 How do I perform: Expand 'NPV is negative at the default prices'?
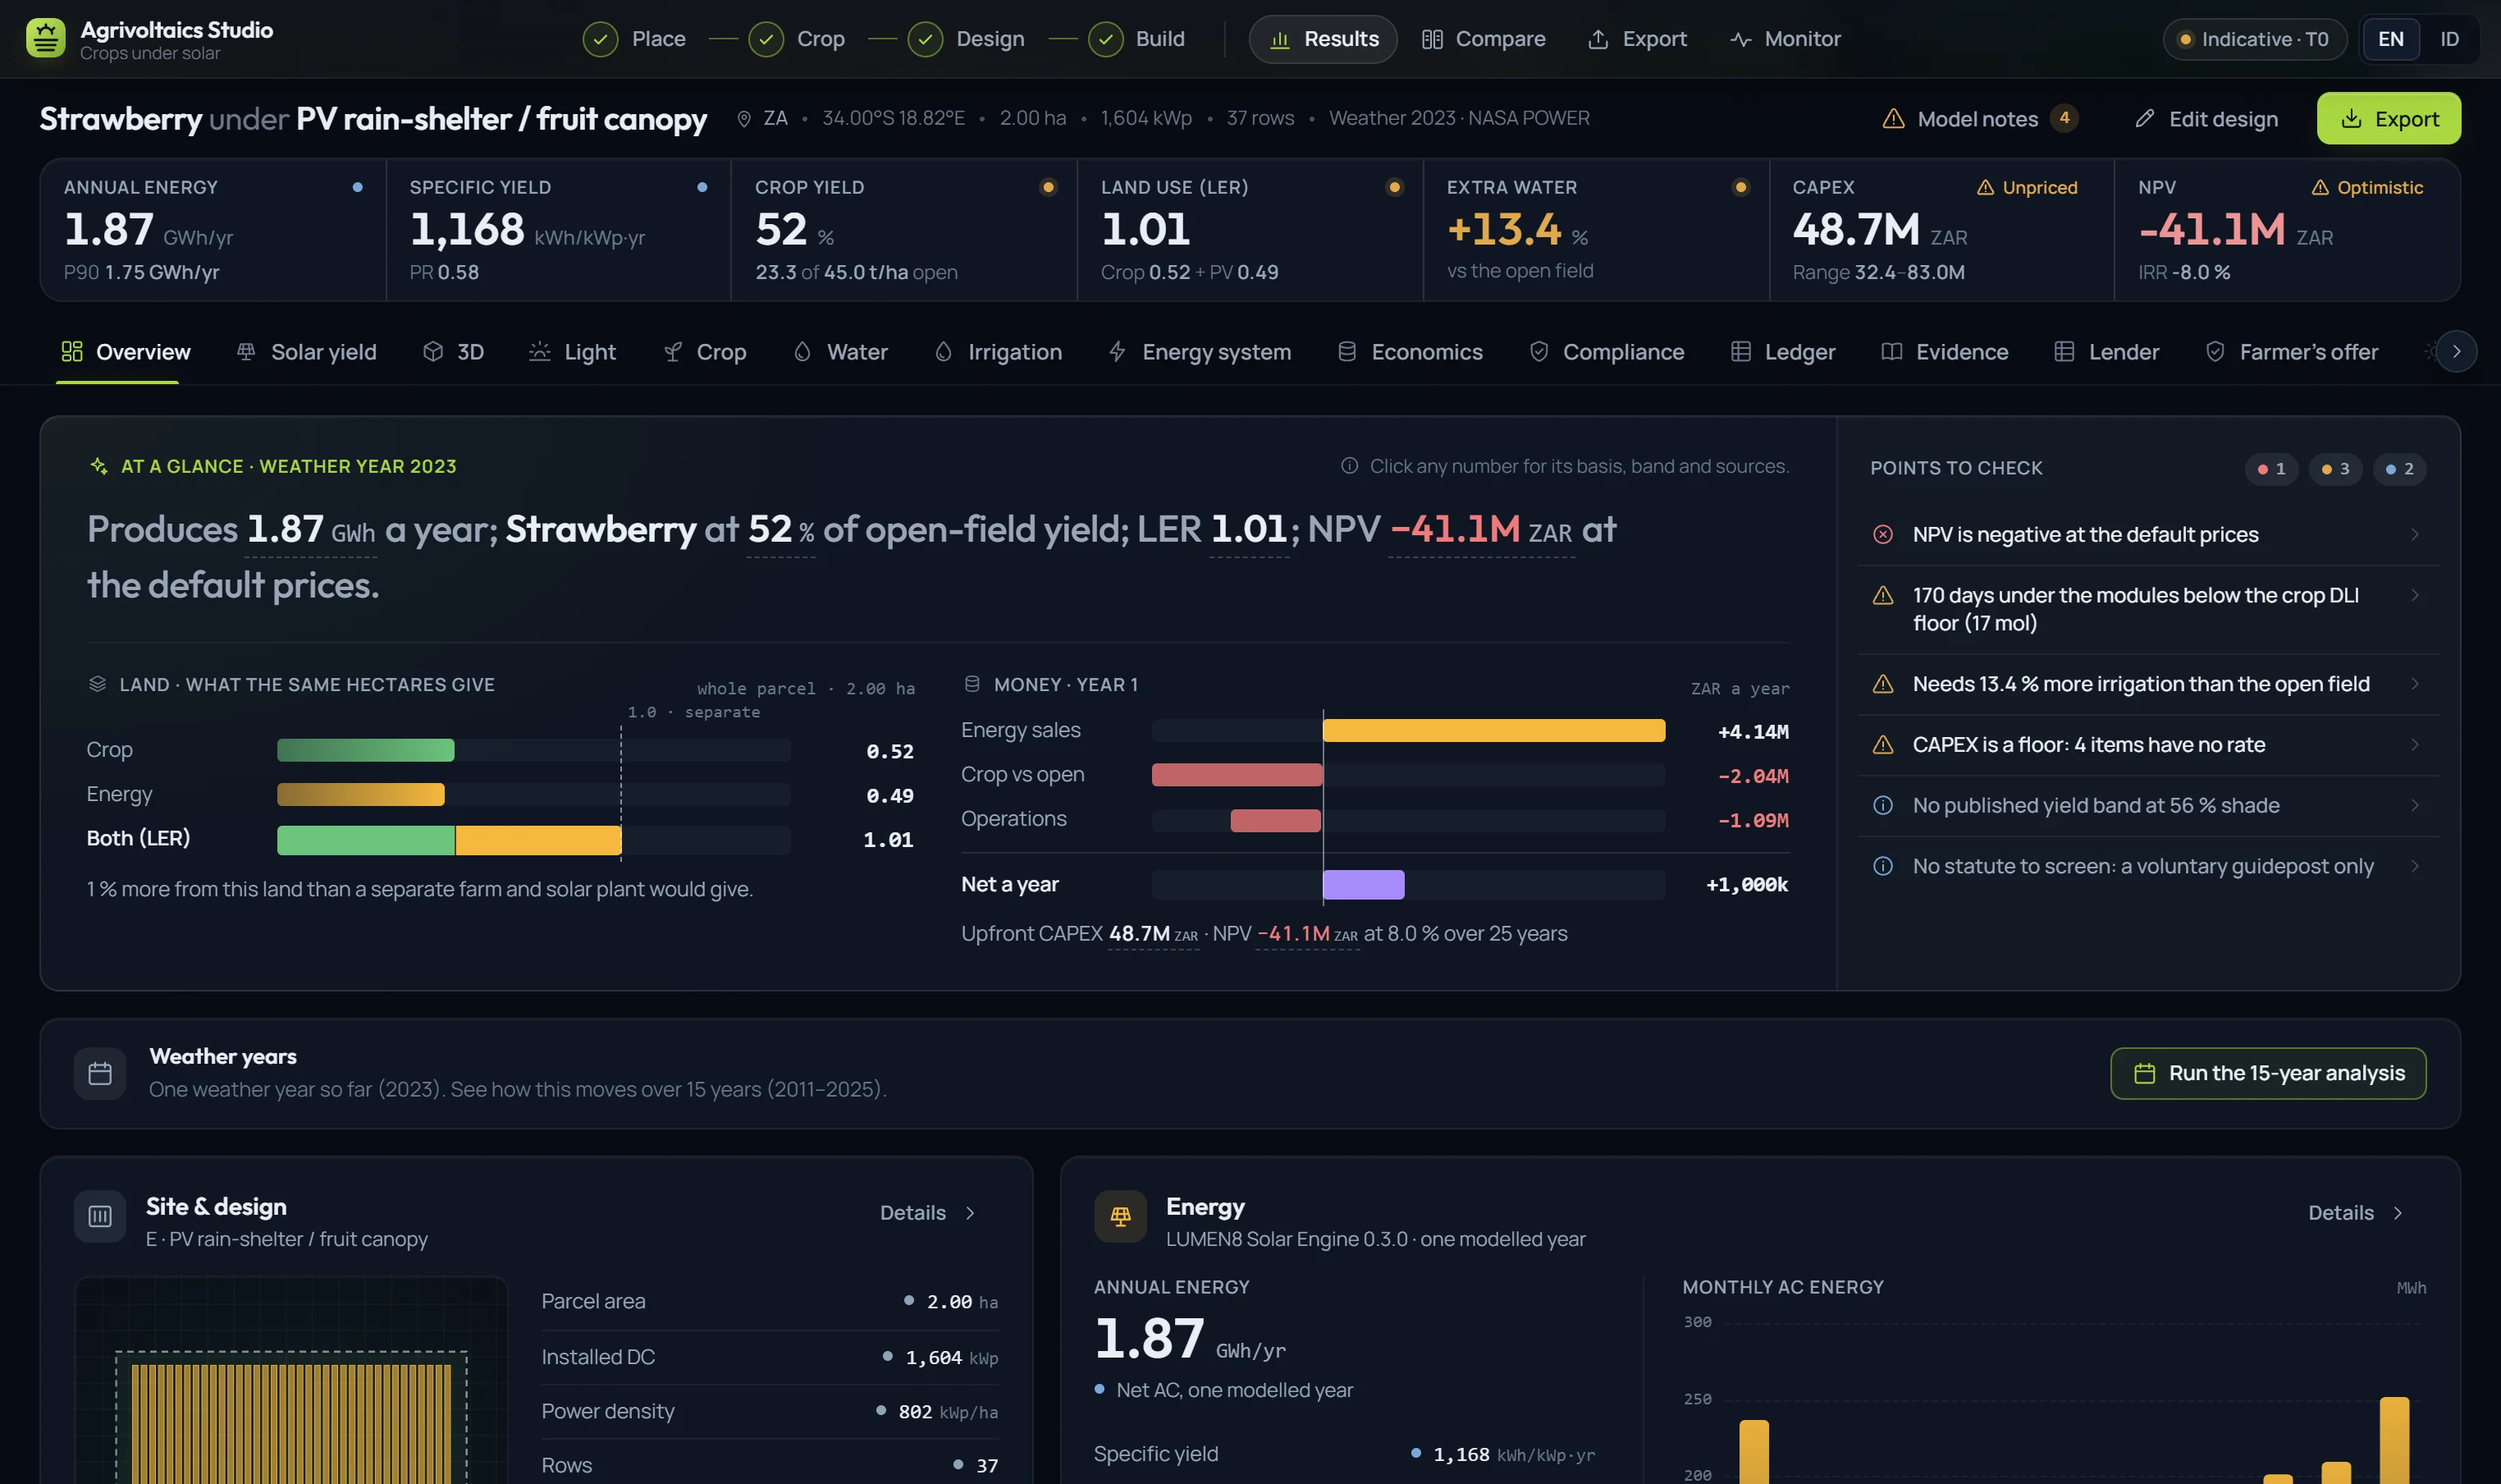2147,535
